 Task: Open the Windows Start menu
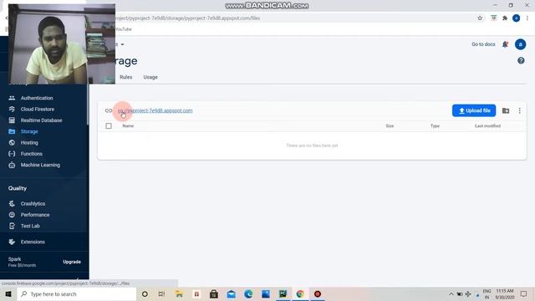coord(8,293)
